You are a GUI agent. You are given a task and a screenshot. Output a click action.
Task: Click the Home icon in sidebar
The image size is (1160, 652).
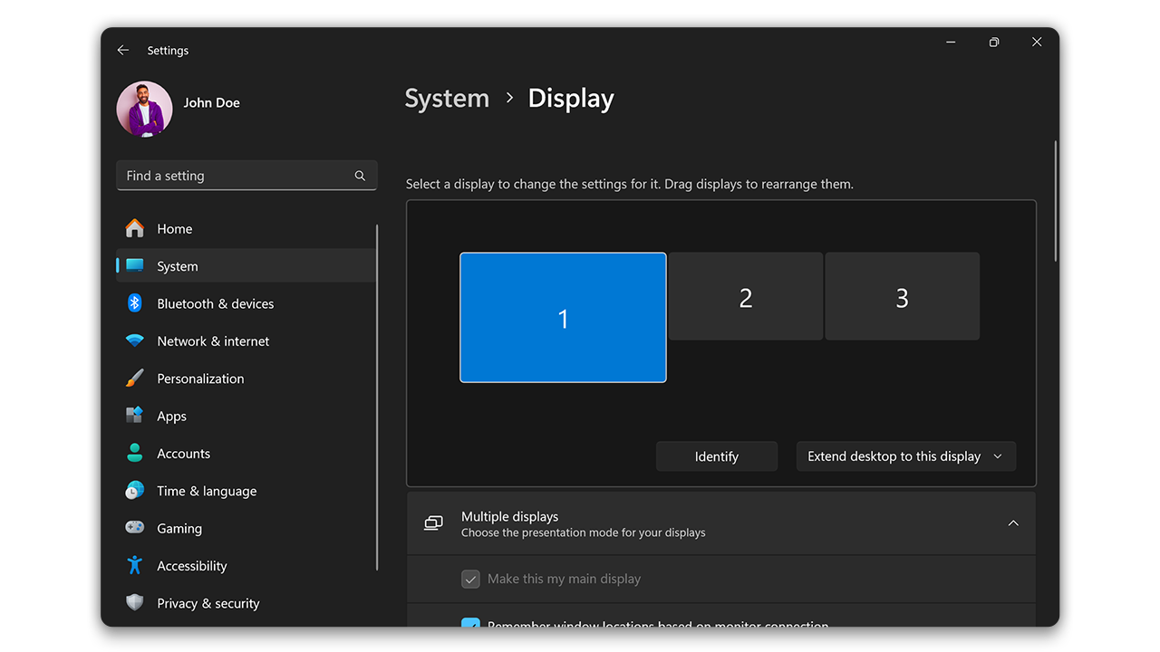pos(134,228)
